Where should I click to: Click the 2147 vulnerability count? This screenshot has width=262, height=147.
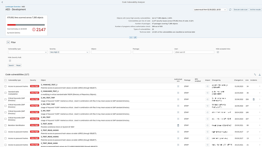41,30
